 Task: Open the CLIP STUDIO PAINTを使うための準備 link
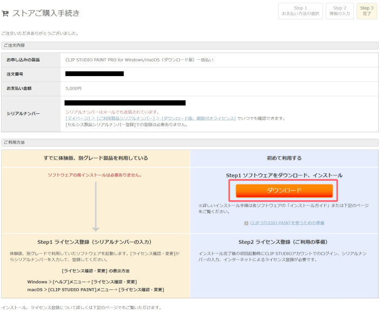click(287, 223)
